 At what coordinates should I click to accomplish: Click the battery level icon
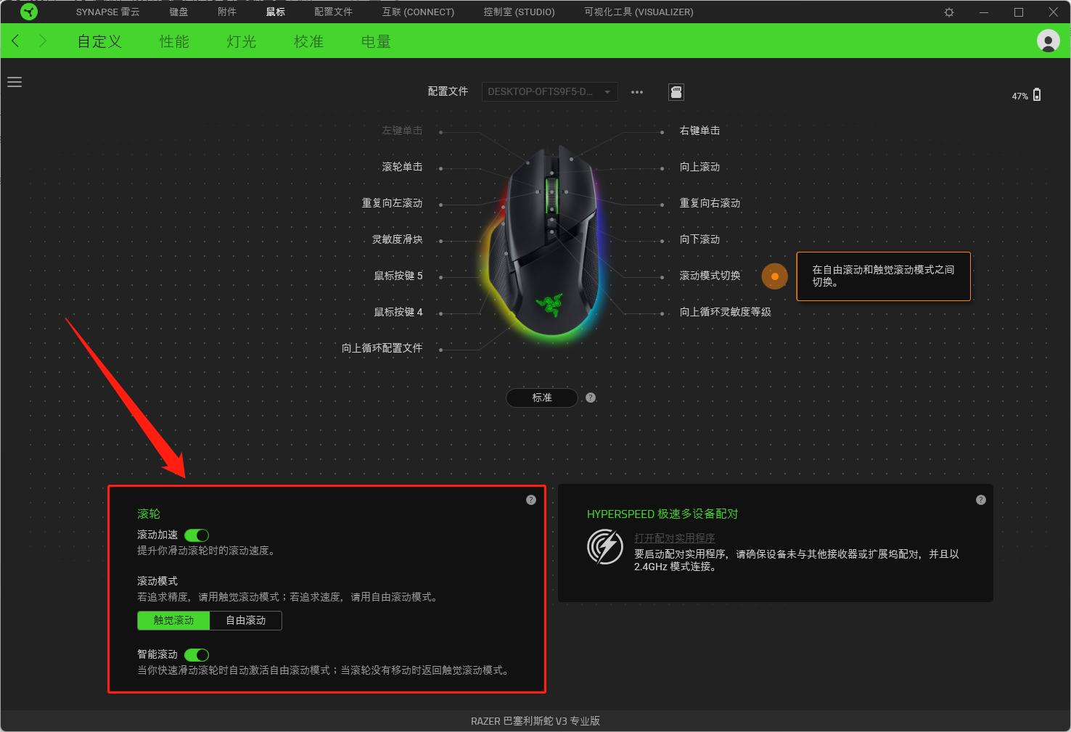coord(1037,95)
